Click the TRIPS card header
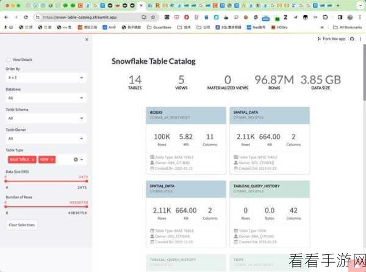 [270, 262]
